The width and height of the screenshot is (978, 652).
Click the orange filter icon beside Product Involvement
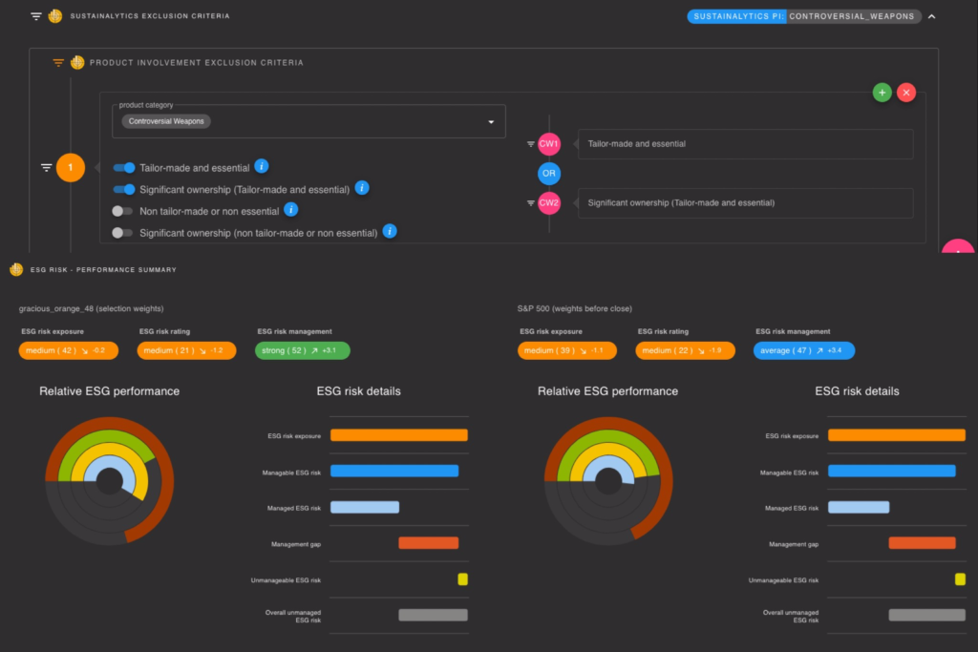click(x=58, y=62)
